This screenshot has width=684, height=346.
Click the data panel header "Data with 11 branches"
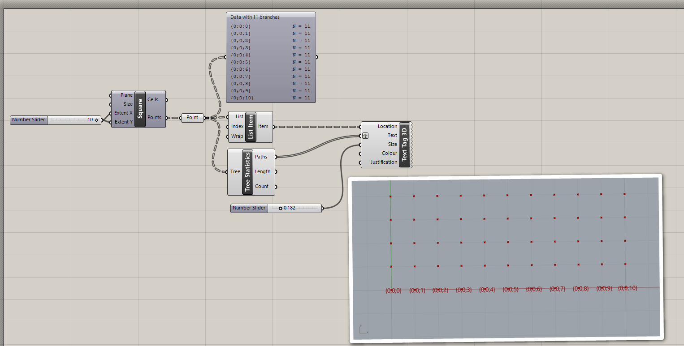pyautogui.click(x=255, y=17)
